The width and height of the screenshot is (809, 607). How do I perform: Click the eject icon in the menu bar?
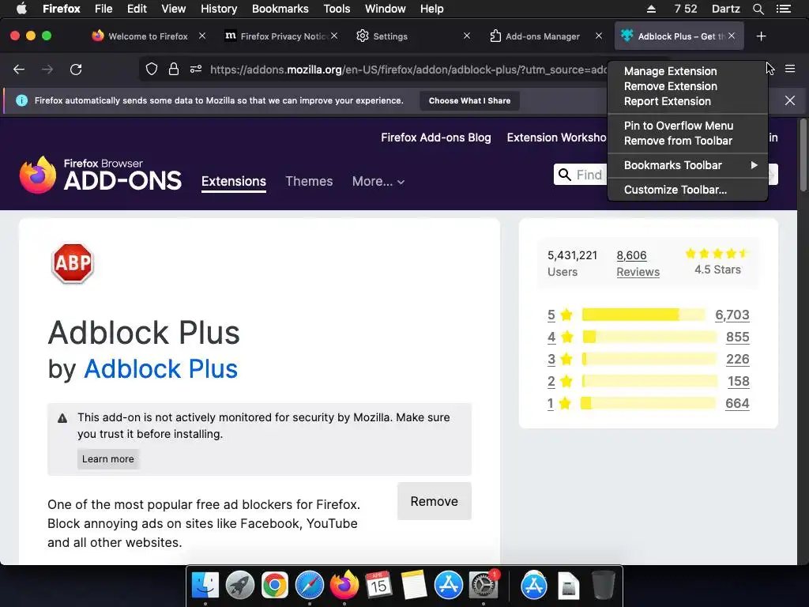click(651, 9)
